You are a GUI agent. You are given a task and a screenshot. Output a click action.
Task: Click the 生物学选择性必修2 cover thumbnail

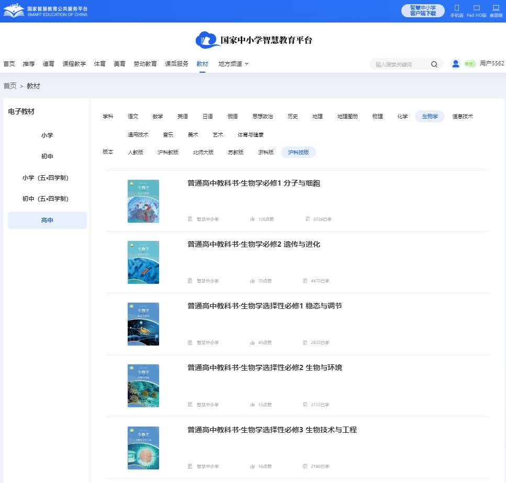tap(143, 386)
